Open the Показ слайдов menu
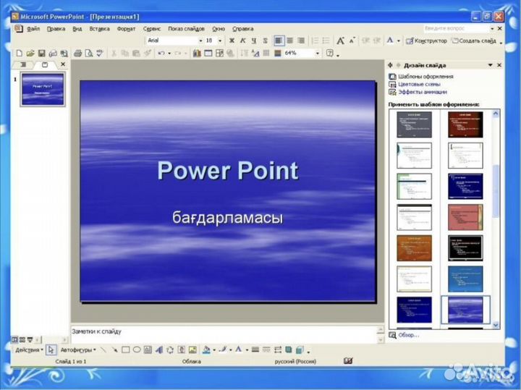The image size is (521, 390). point(186,29)
